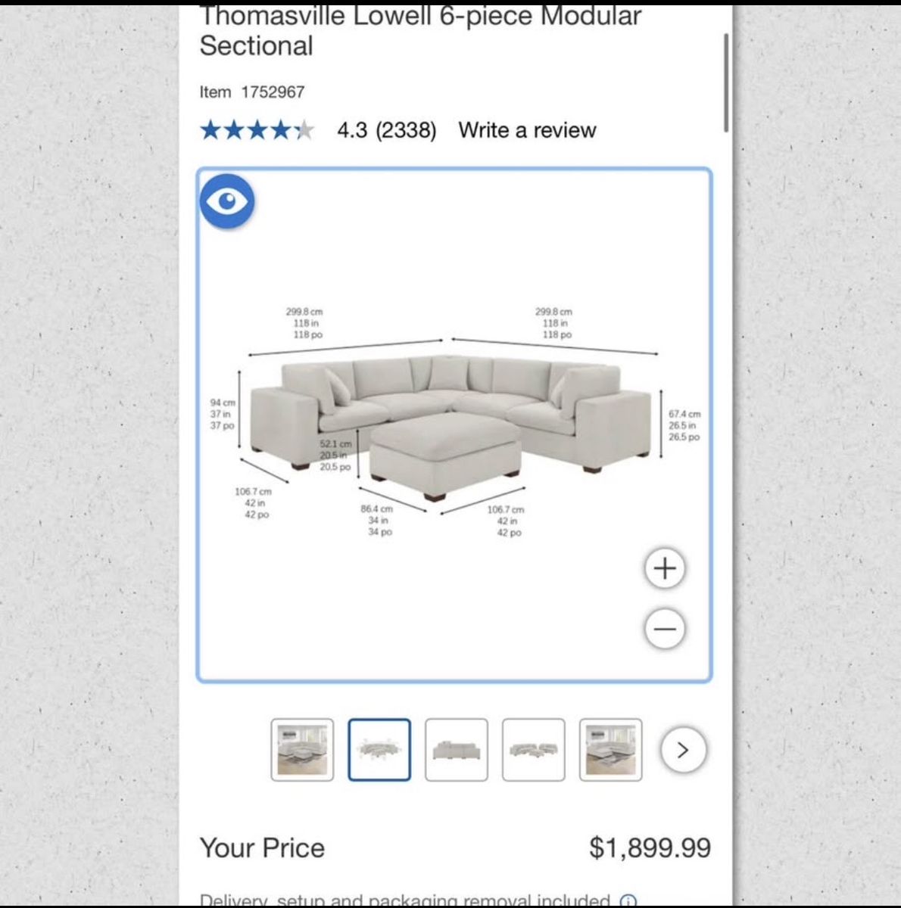Click the $1,899.99 price
The image size is (901, 908).
tap(650, 847)
